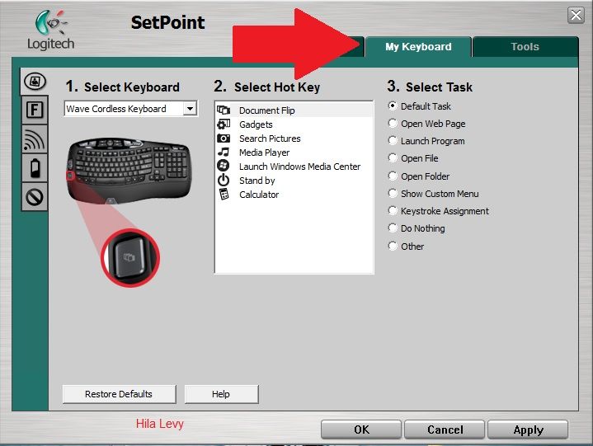The width and height of the screenshot is (593, 446).
Task: Expand the Wave Cordless Keyboard dropdown
Action: [x=190, y=109]
